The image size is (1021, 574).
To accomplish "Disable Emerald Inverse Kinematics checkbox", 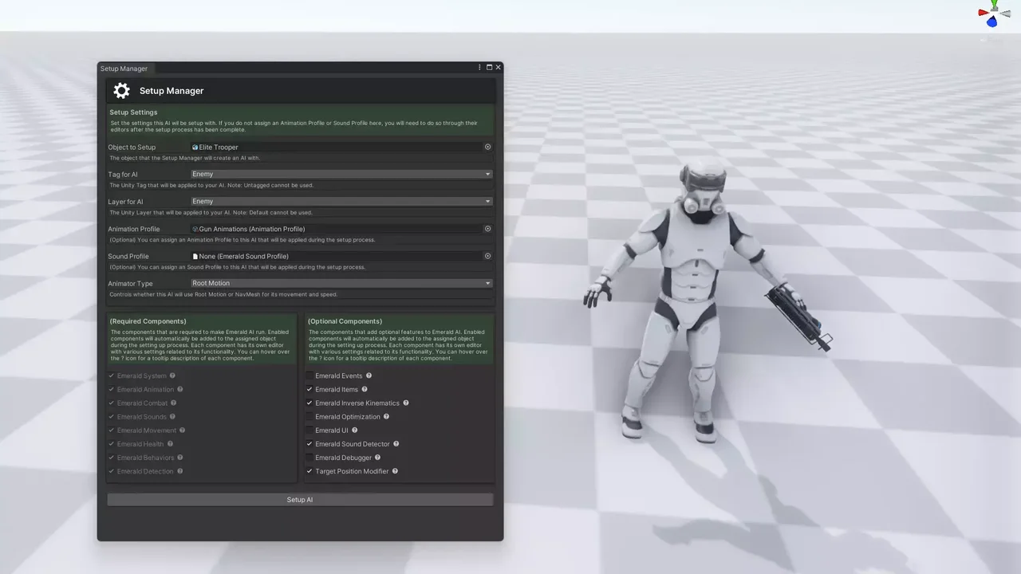I will (x=309, y=403).
